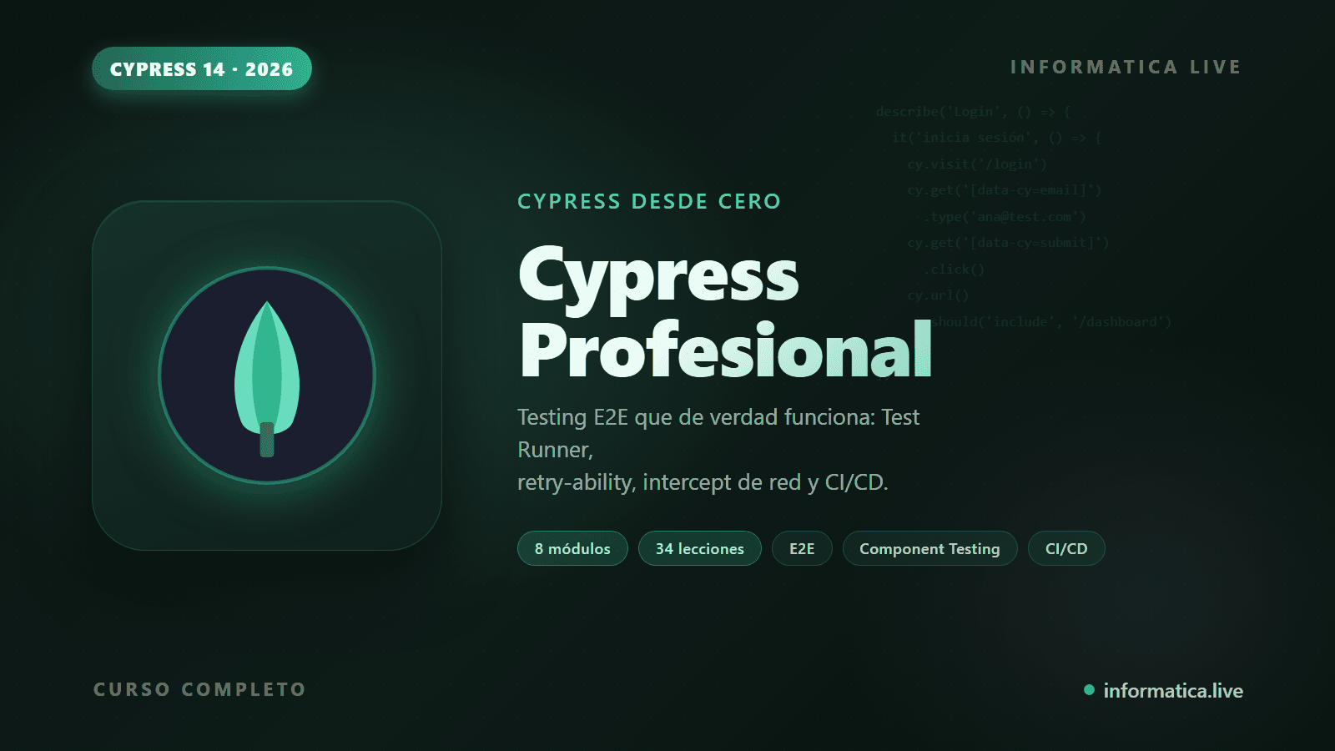Viewport: 1335px width, 751px height.
Task: Click the Cypress leaf logo icon
Action: pos(267,375)
